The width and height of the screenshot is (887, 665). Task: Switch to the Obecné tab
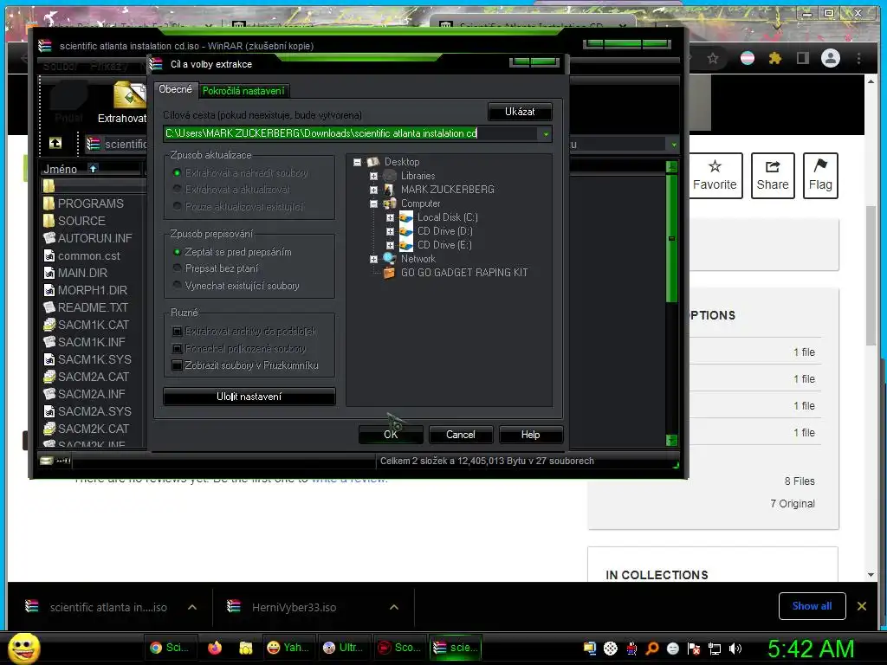175,89
